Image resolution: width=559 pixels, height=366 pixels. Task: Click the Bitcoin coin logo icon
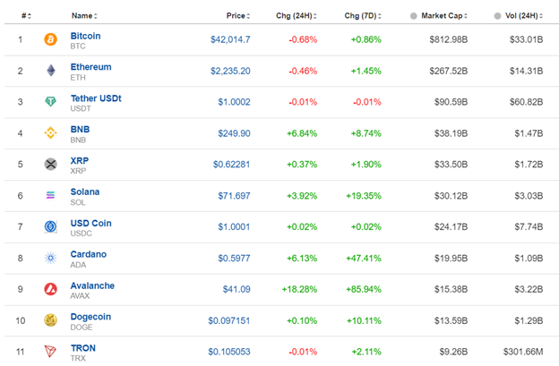50,39
